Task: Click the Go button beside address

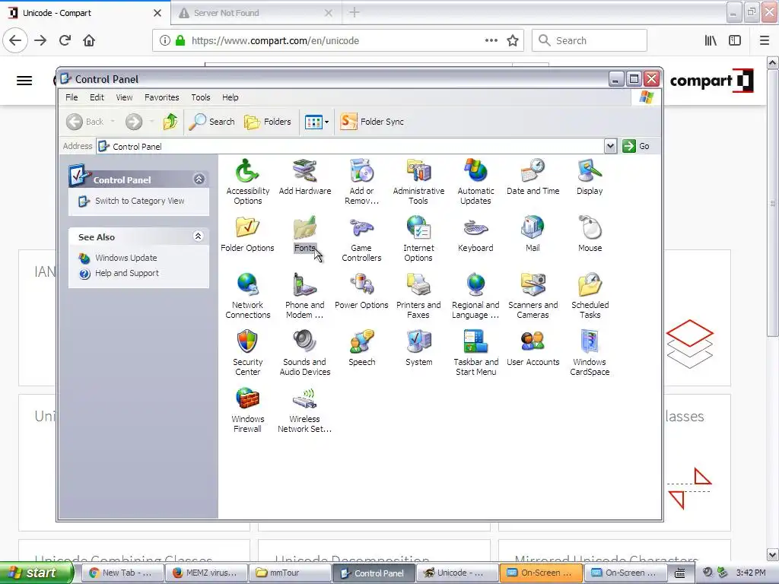Action: click(637, 146)
